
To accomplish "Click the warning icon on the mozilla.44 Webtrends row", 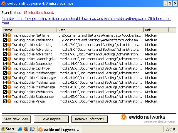I will [x=9, y=92].
